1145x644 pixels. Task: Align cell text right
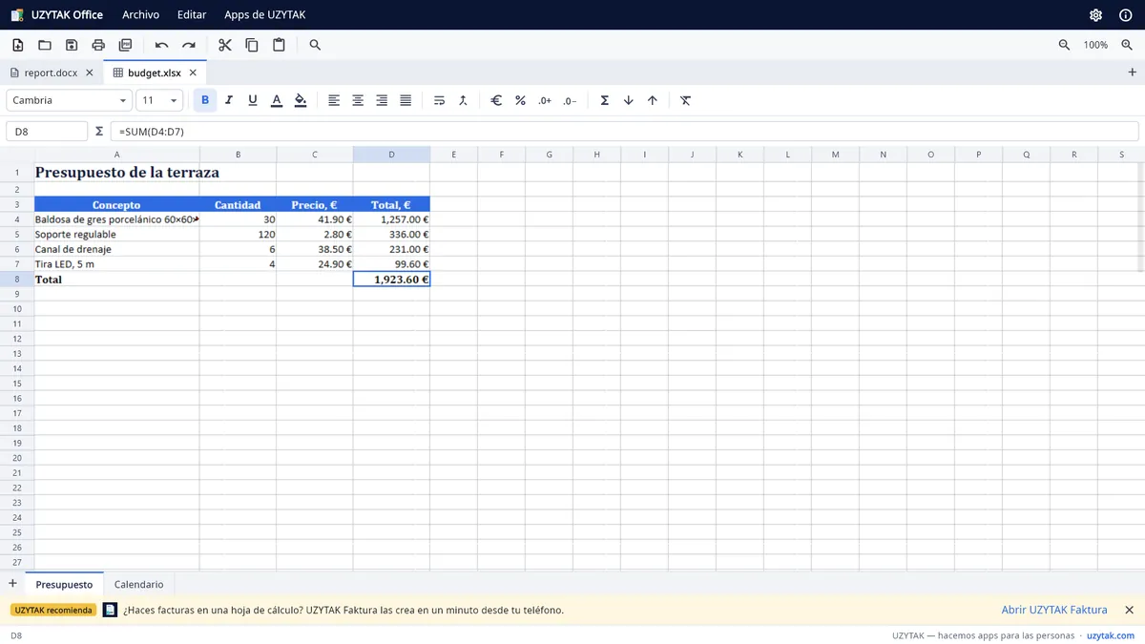[382, 100]
